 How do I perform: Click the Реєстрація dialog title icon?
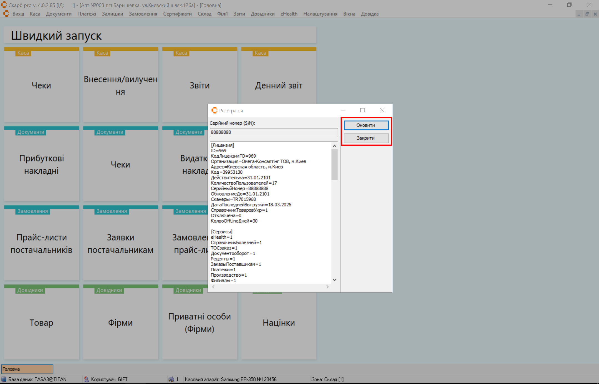pos(214,110)
